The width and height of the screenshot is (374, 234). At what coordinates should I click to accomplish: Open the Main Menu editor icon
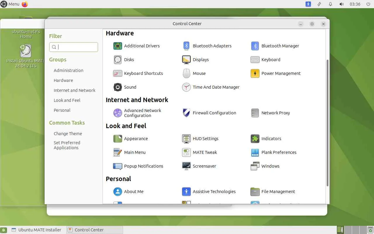[x=117, y=152]
